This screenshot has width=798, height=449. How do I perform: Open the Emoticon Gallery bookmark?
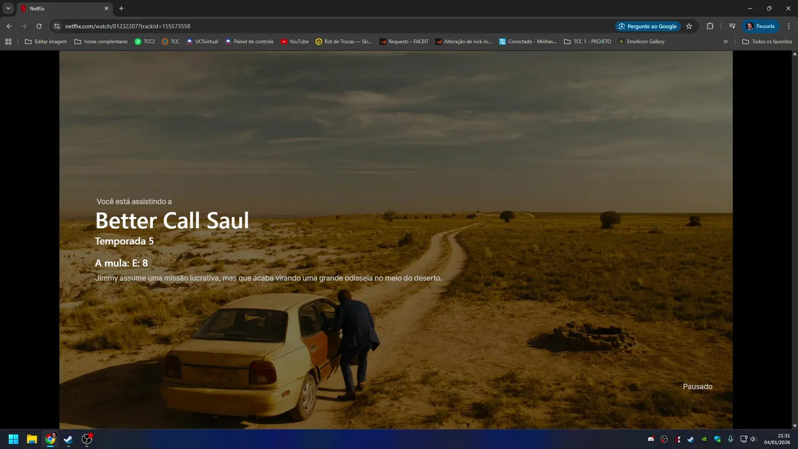tap(642, 42)
